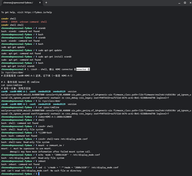Click the red 'unknown command: shell' error line
The image size is (192, 176).
click(x=24, y=22)
